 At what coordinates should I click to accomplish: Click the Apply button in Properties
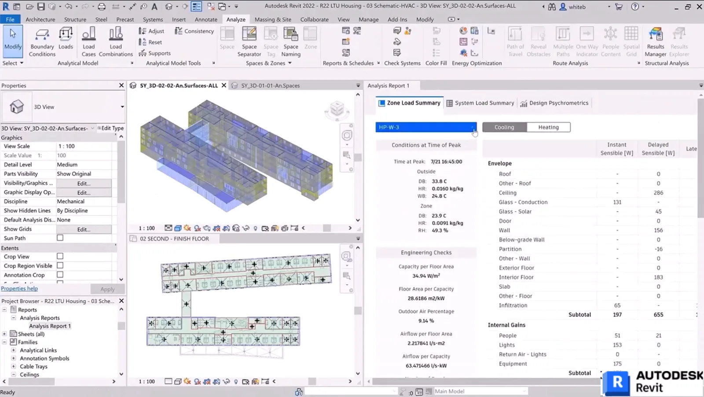[x=107, y=289]
